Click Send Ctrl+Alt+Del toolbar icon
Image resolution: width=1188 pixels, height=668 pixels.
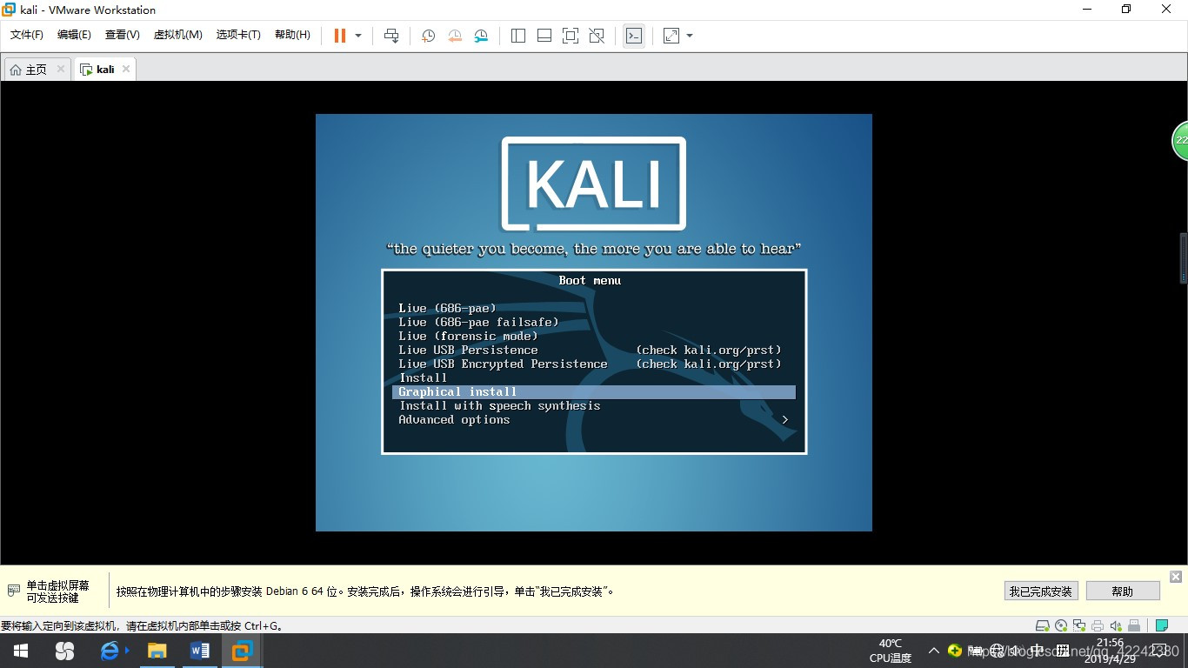[391, 36]
